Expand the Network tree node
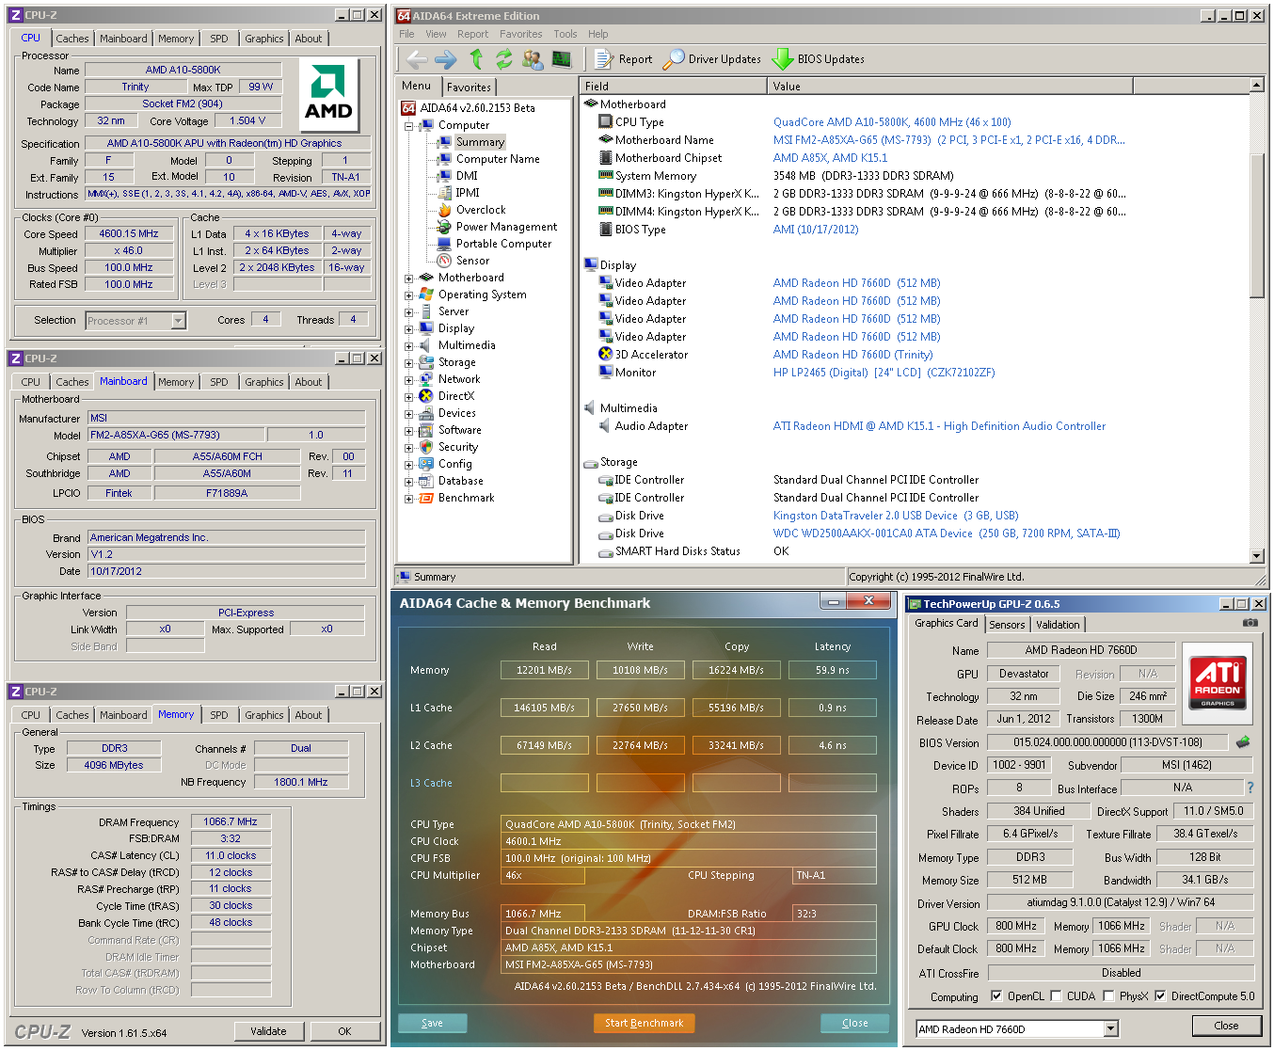 coord(408,379)
